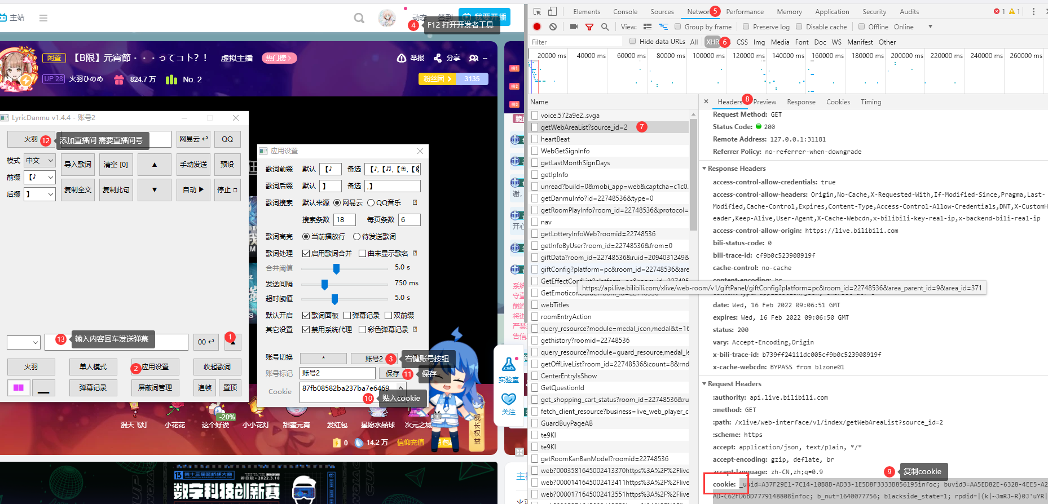Switch to the Console tab
The height and width of the screenshot is (504, 1048).
coord(625,12)
